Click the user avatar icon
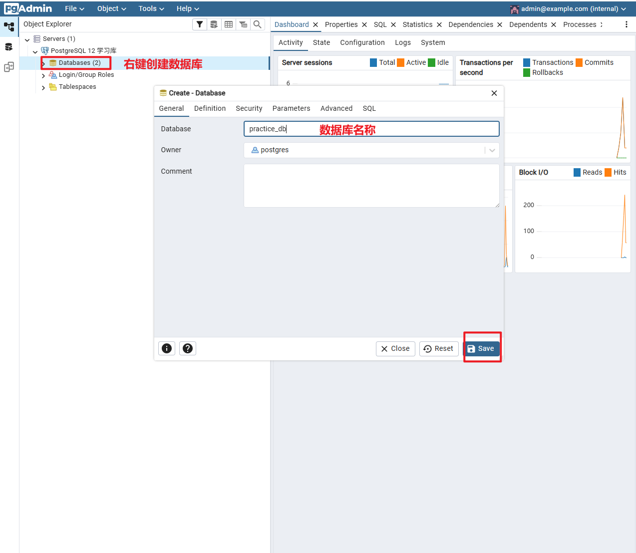This screenshot has width=636, height=553. [x=514, y=9]
